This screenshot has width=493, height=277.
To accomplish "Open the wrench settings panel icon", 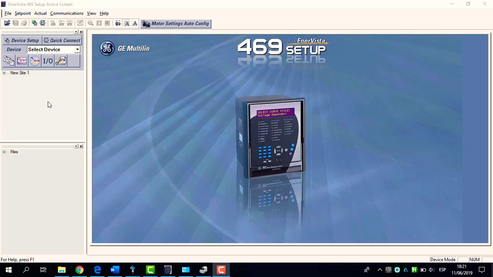I will 61,61.
